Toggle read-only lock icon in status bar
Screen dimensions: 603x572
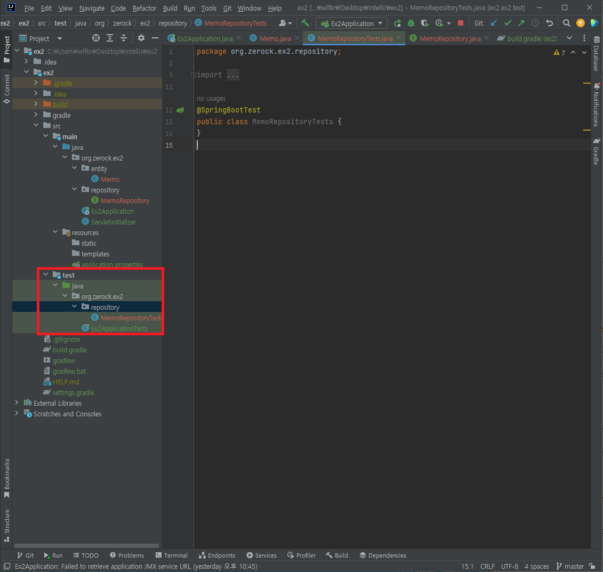click(593, 566)
